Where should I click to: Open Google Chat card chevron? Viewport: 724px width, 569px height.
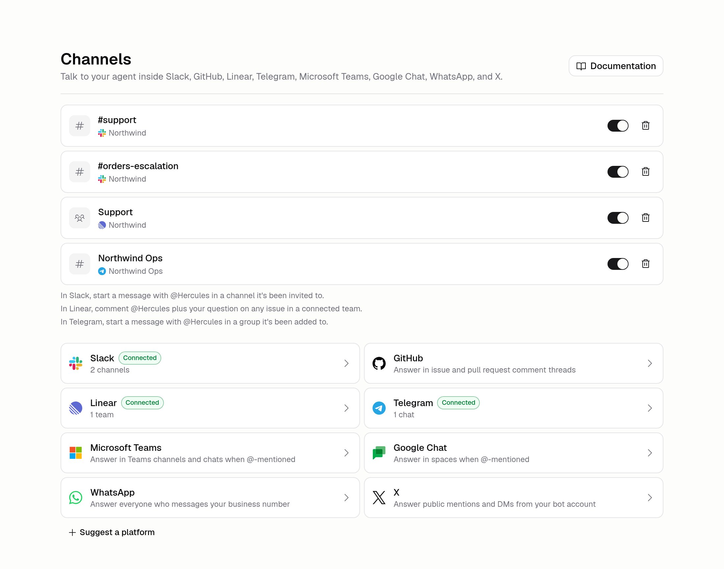pos(649,453)
